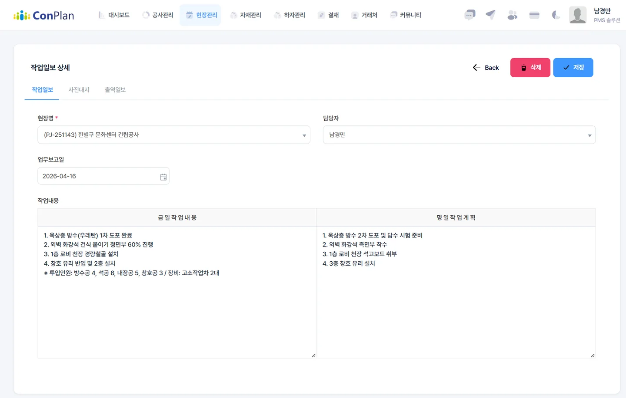The image size is (626, 398).
Task: Click the 남경만 user name in header
Action: click(602, 11)
